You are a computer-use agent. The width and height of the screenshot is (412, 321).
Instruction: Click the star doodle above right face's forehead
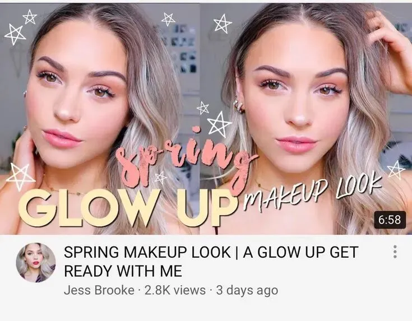point(223,24)
